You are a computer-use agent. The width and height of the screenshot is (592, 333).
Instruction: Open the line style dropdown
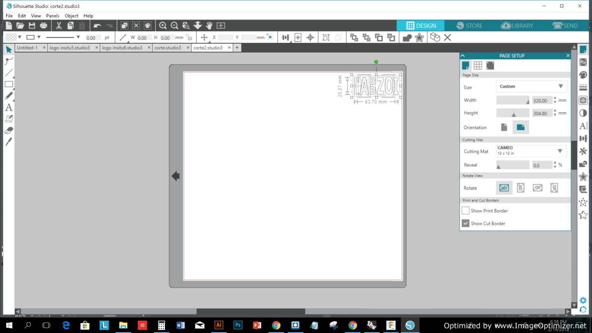click(x=78, y=37)
